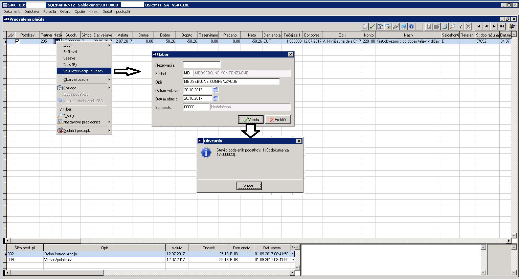Click the blue help question mark icon
The image size is (519, 279).
click(x=411, y=26)
